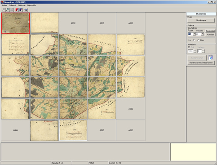Click the Autosize button
This screenshot has width=217, height=165.
click(210, 35)
